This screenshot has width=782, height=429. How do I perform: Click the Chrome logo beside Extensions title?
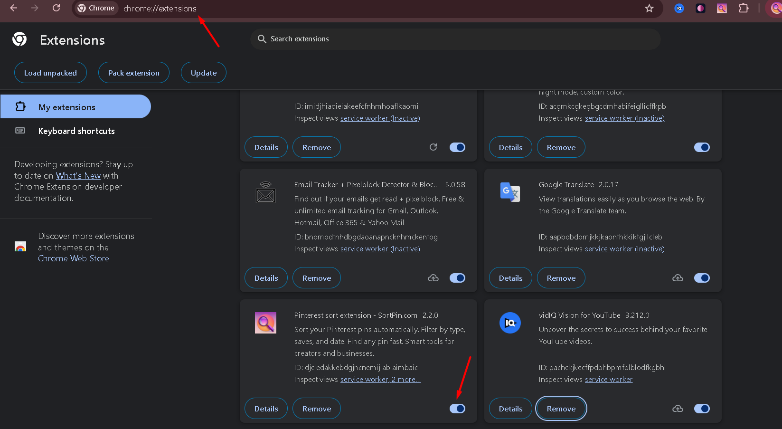19,39
